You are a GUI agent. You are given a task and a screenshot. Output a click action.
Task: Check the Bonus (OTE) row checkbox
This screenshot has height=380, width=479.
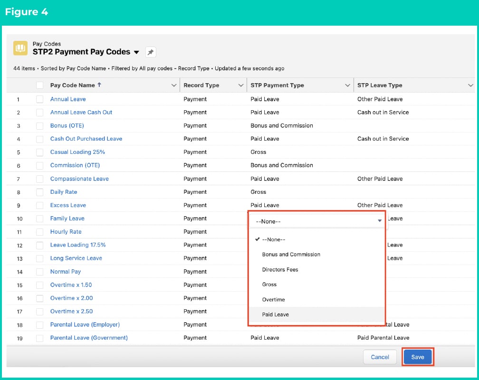pos(40,126)
